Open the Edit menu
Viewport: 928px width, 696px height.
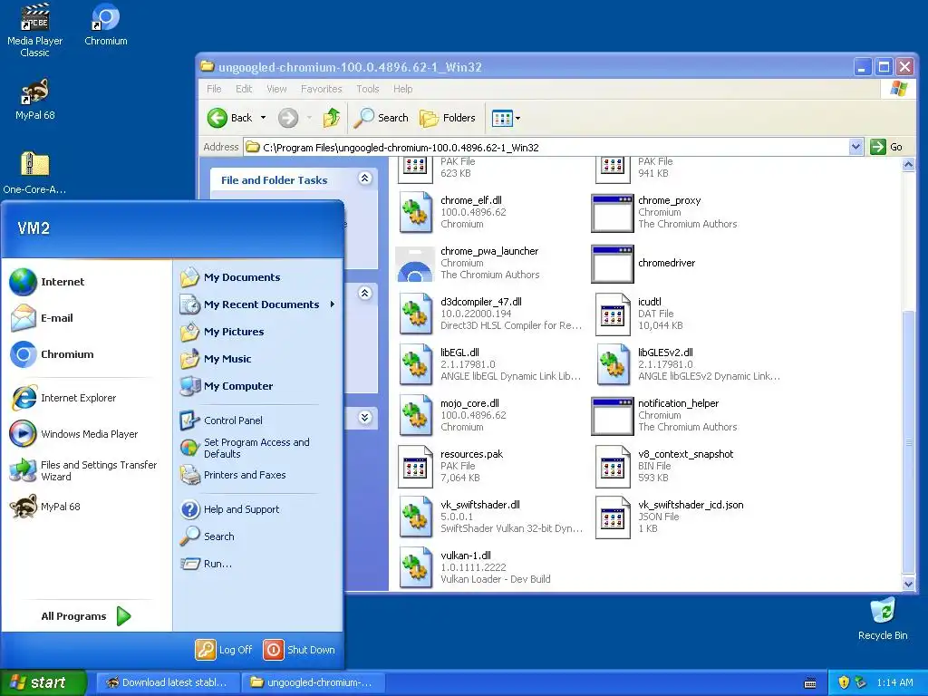click(x=244, y=89)
